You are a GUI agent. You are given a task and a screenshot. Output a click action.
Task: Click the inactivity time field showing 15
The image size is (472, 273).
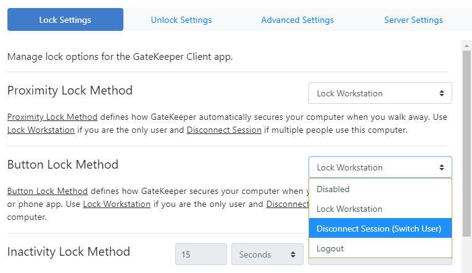(x=201, y=254)
